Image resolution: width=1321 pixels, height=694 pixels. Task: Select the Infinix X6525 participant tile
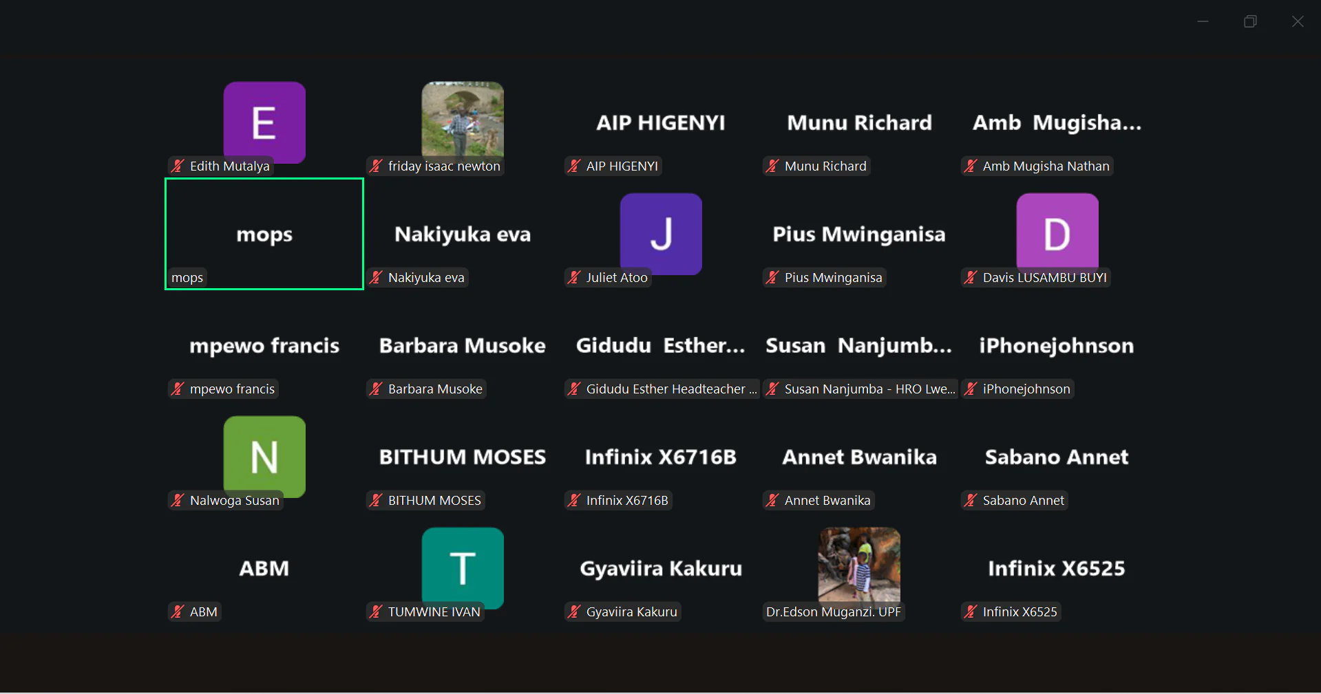1057,569
